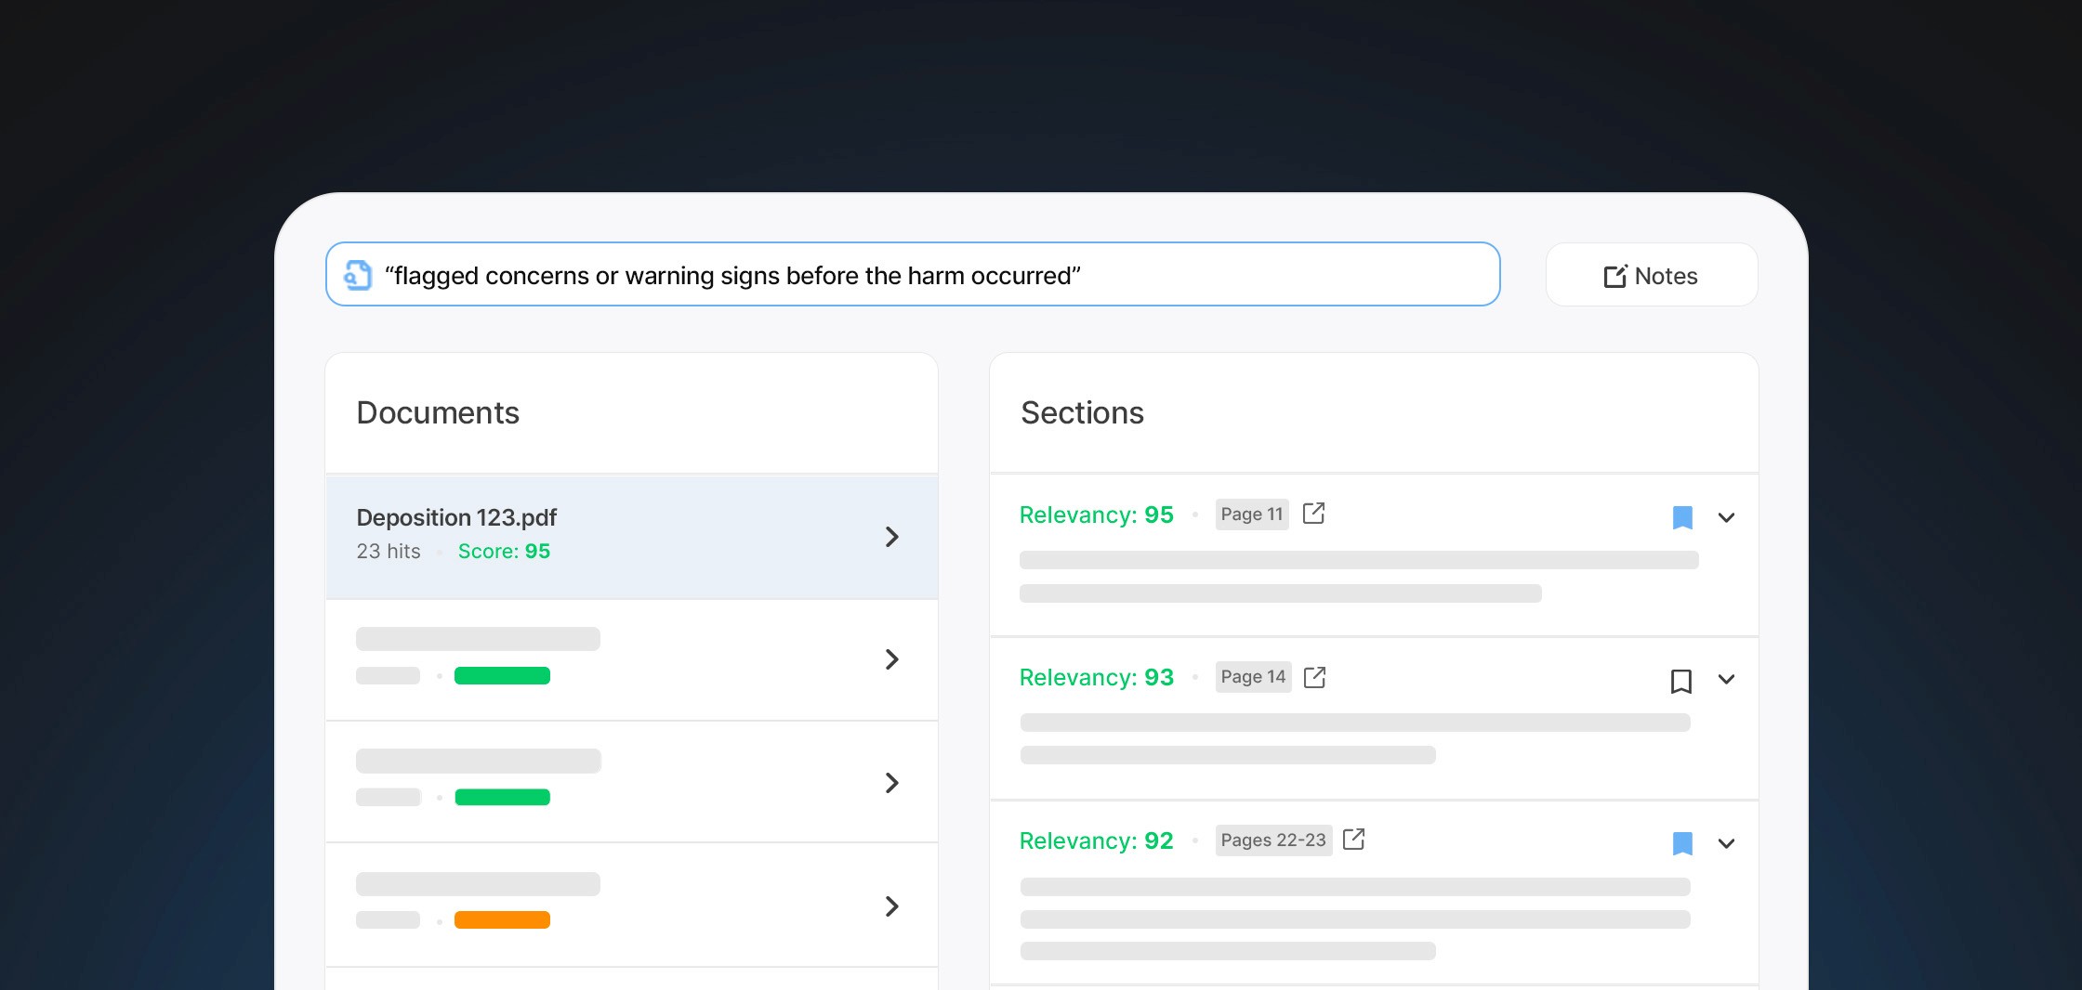This screenshot has width=2082, height=990.
Task: Open the Notes panel
Action: click(1651, 275)
